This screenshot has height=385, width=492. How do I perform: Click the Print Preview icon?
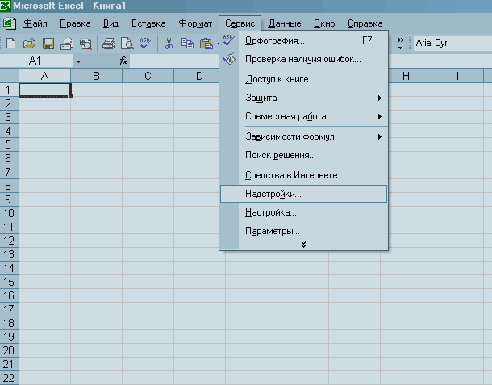[x=127, y=44]
